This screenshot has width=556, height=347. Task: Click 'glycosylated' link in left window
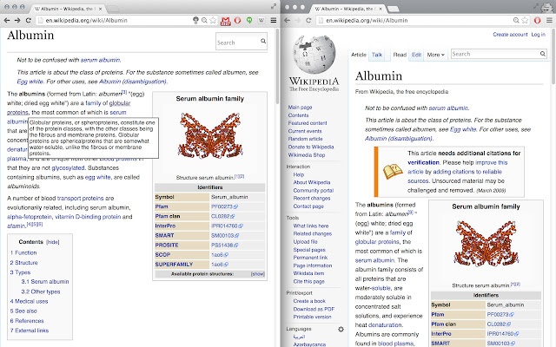(x=68, y=167)
